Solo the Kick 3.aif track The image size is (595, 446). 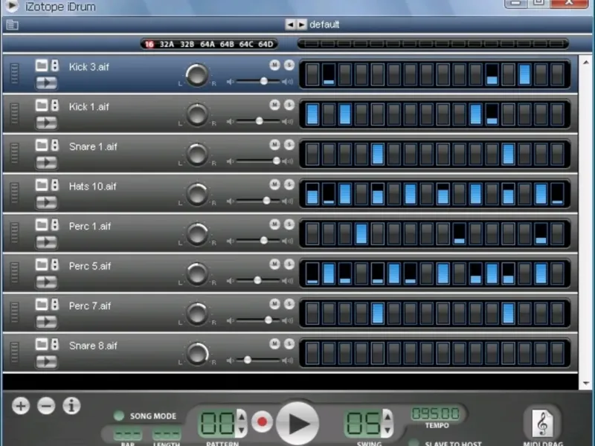tap(289, 65)
